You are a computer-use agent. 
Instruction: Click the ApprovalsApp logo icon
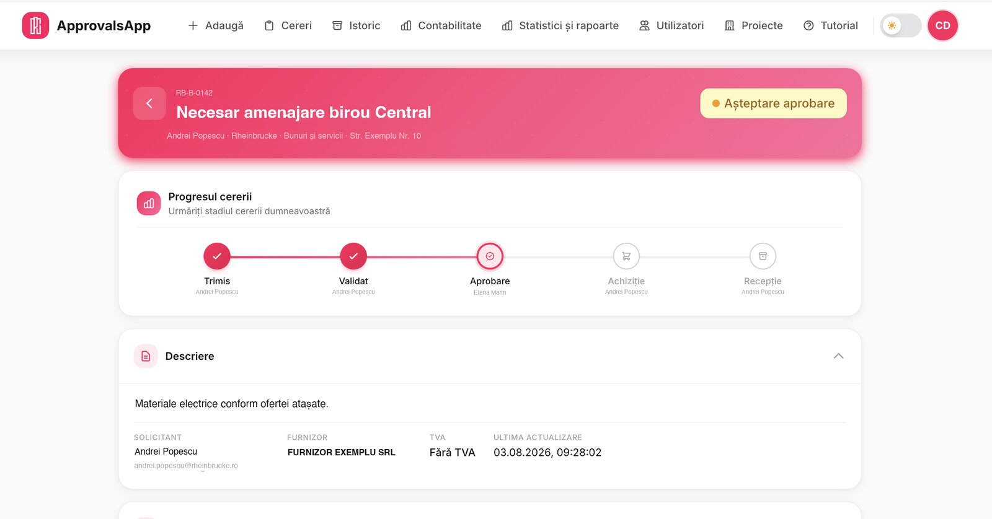[35, 25]
